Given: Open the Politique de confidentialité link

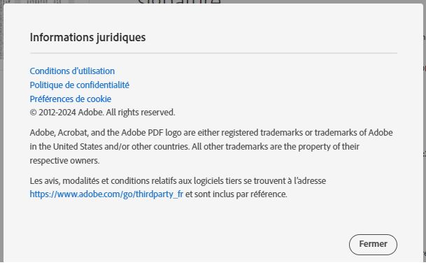Looking at the screenshot, I should pos(80,85).
